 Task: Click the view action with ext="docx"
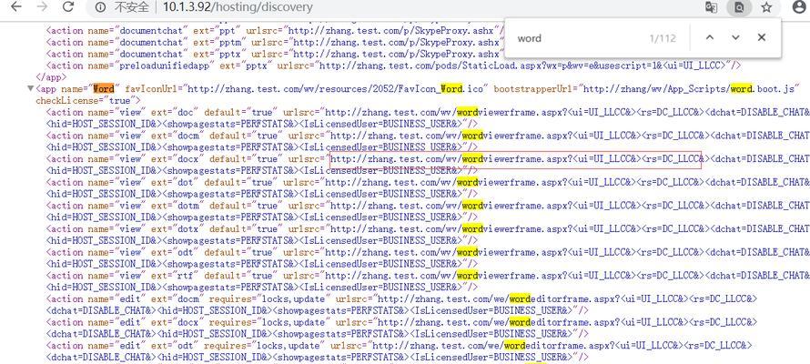(428, 164)
